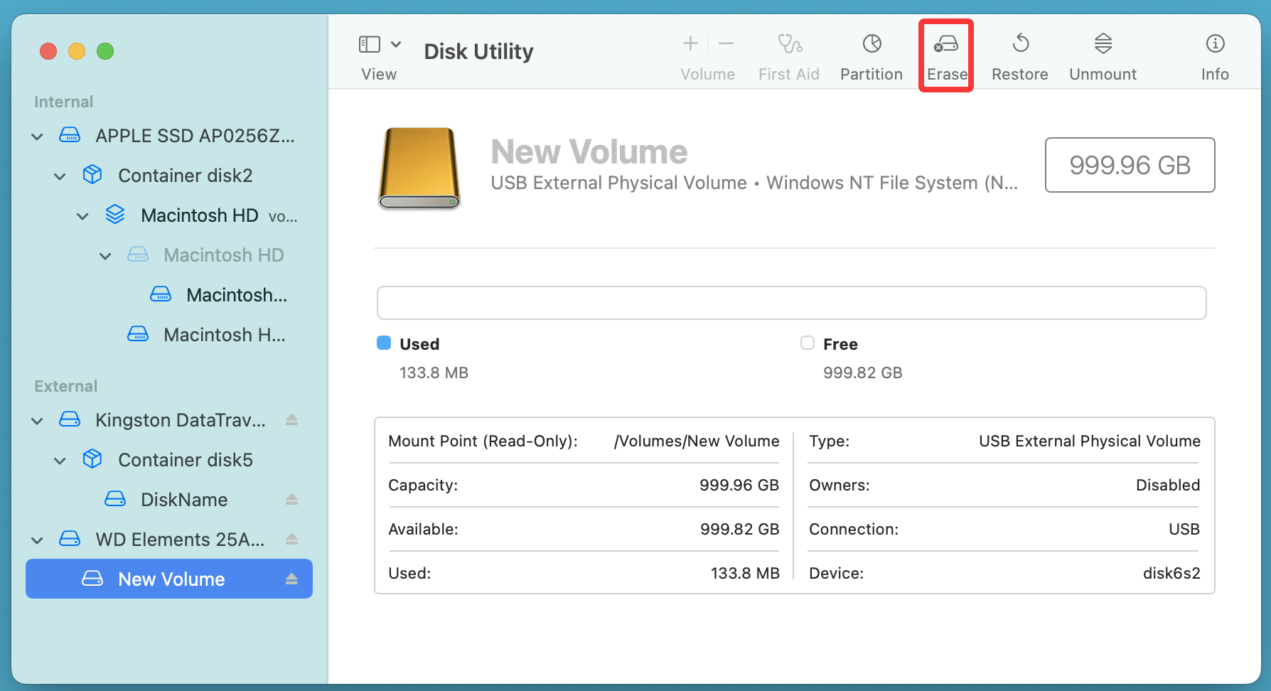Collapse the Container disk5 entry
1271x691 pixels.
pyautogui.click(x=60, y=461)
